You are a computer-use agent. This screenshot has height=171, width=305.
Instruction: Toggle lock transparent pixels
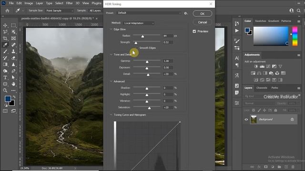click(254, 110)
